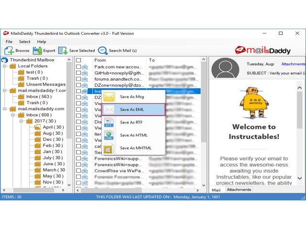Sort by the From column header
This screenshot has width=306, height=229.
(119, 60)
